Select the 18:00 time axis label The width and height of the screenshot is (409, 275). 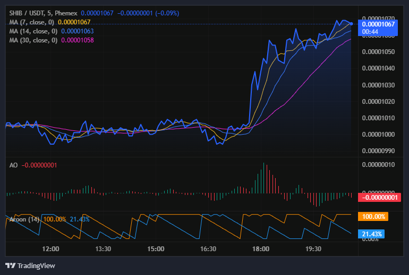point(261,249)
